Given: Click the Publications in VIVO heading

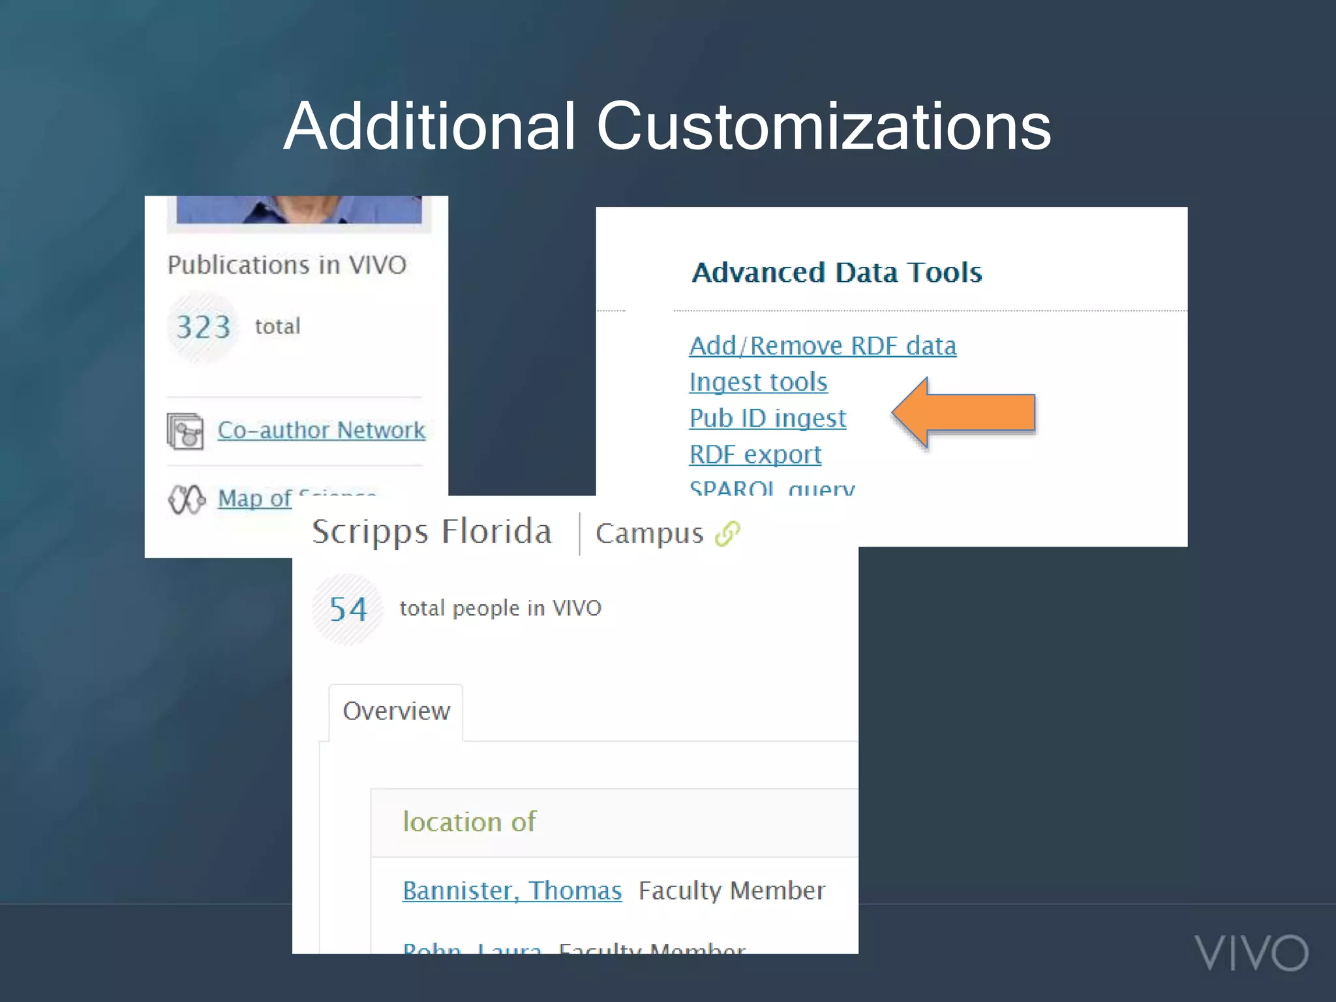Looking at the screenshot, I should (287, 266).
